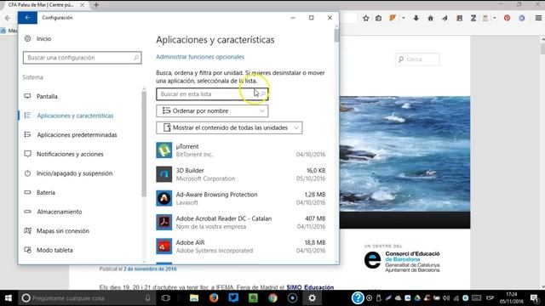This screenshot has height=306, width=545.
Task: Click the ocean waves image on webpage
Action: point(405,154)
